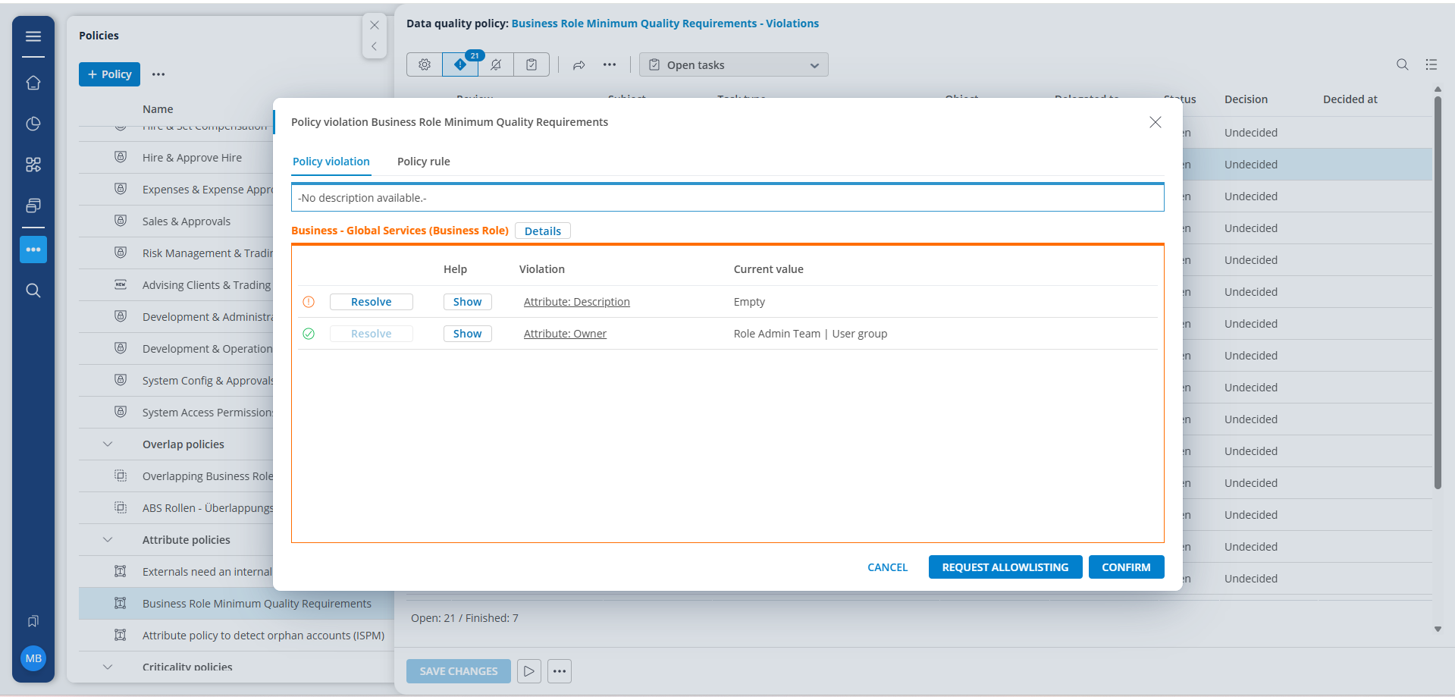Screen dimensions: 1455x697
Task: Collapse the Overlap policies group
Action: [108, 444]
